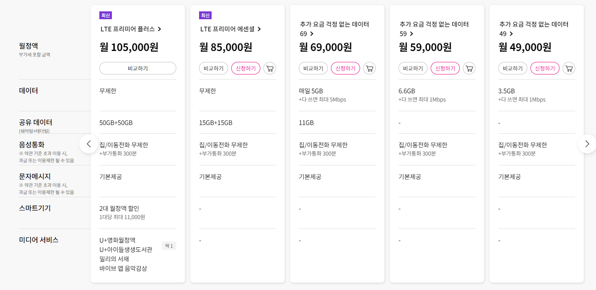Click the 3.5GB data value
This screenshot has height=290, width=596.
(506, 91)
